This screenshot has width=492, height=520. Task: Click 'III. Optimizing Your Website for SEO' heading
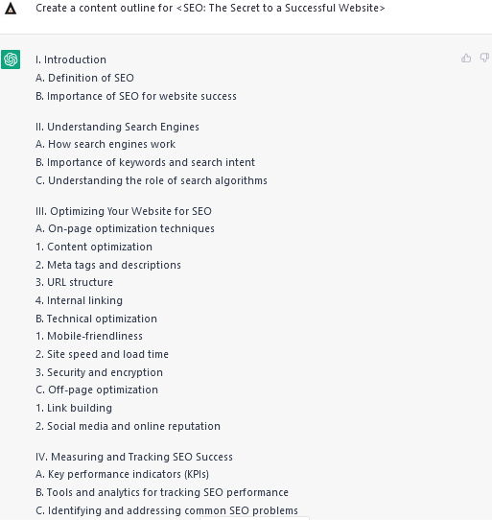point(124,211)
